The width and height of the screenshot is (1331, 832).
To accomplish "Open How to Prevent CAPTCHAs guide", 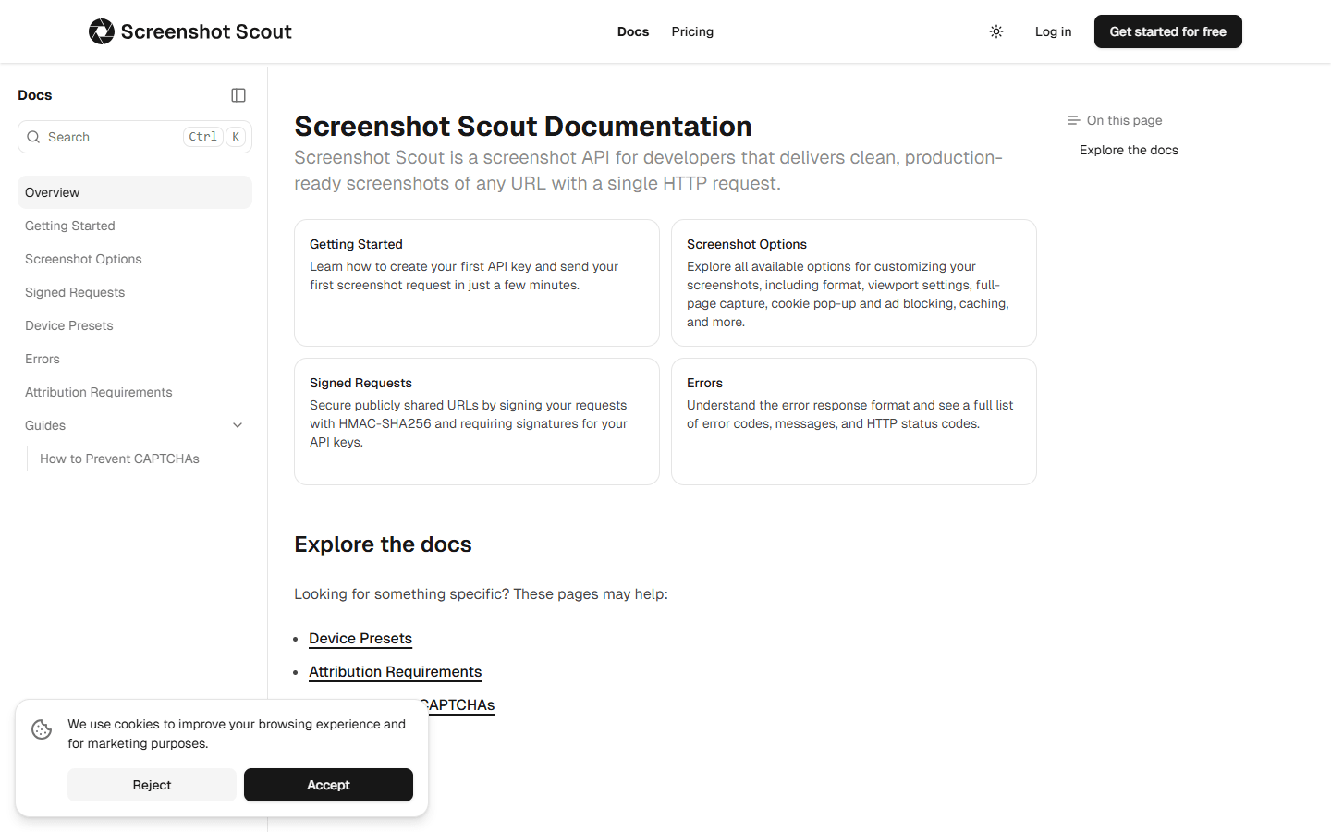I will (x=119, y=459).
